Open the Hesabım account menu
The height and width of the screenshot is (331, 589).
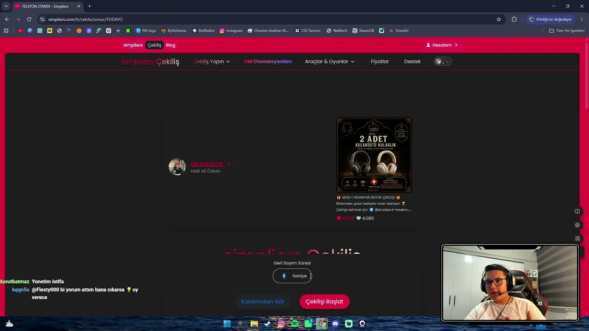(442, 45)
